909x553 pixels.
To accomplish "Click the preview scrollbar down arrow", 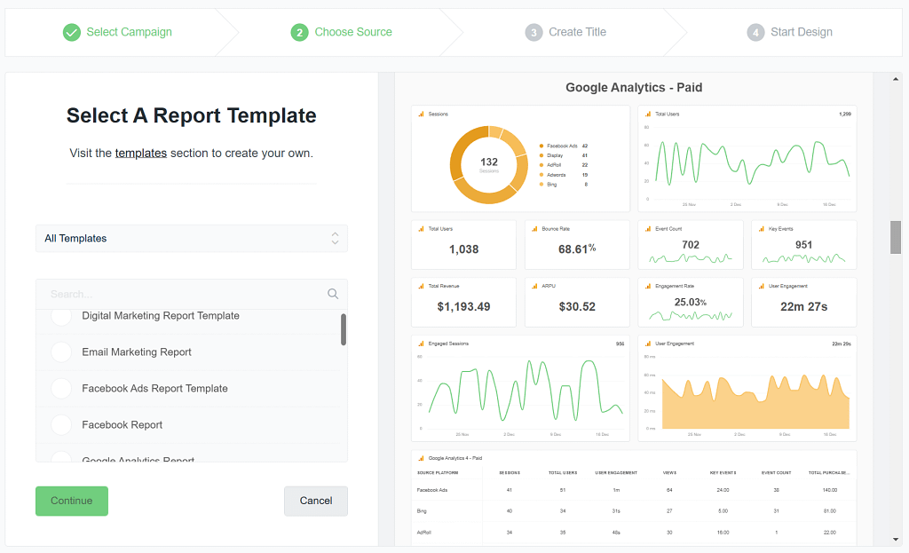I will (896, 540).
